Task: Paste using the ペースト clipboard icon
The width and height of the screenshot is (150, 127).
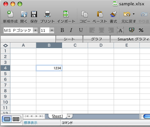Action: tap(100, 14)
